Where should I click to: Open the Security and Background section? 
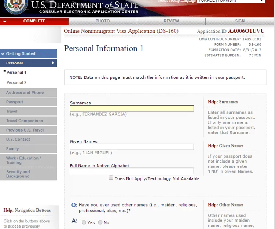click(18, 174)
